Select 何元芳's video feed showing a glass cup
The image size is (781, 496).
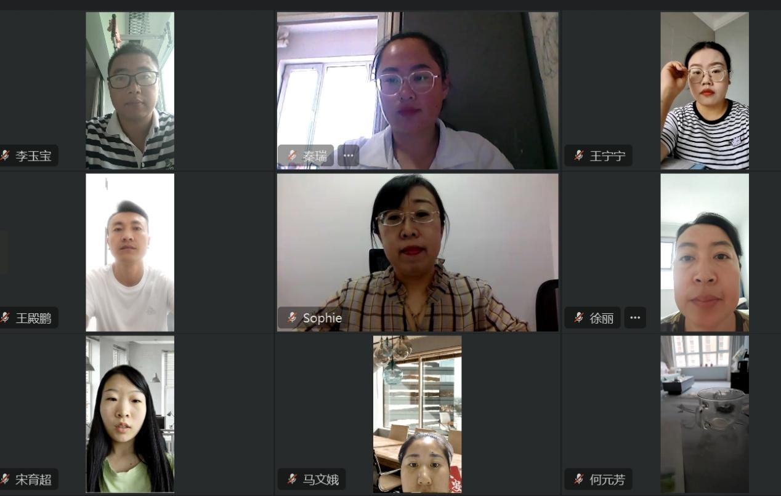[705, 414]
